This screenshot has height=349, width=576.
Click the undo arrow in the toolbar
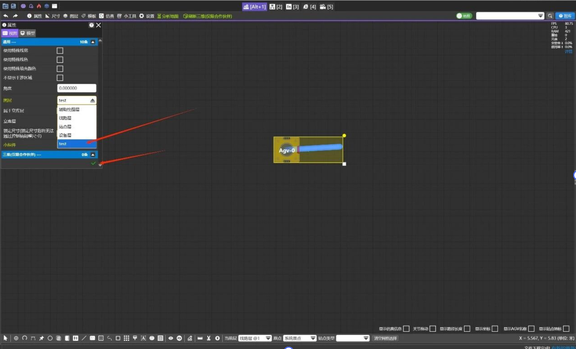point(6,16)
